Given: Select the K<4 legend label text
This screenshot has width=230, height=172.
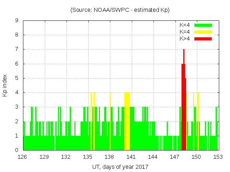Looking at the screenshot, I should click(185, 25).
